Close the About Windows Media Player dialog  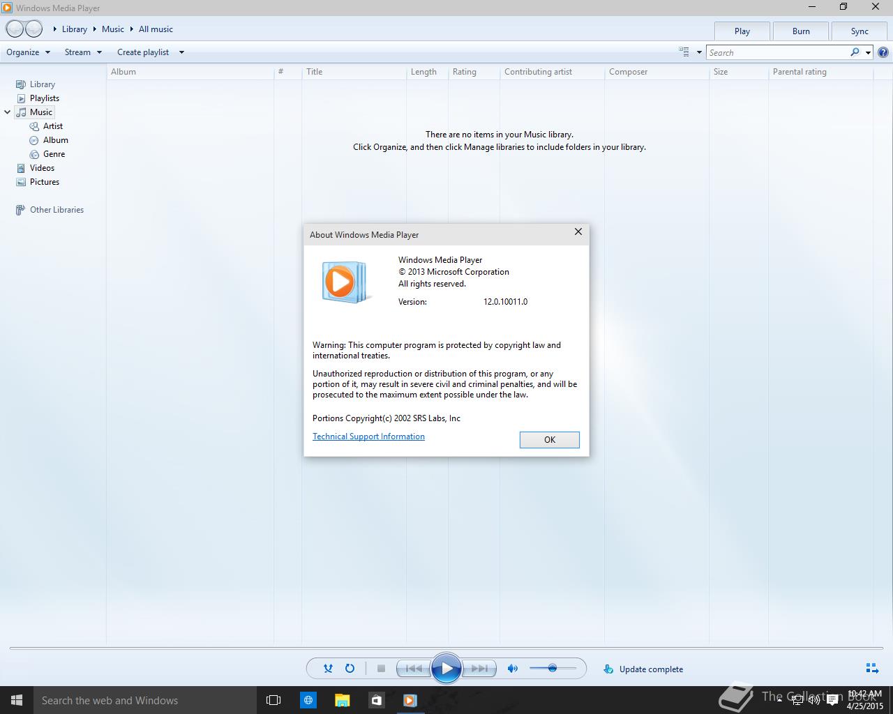[x=578, y=231]
